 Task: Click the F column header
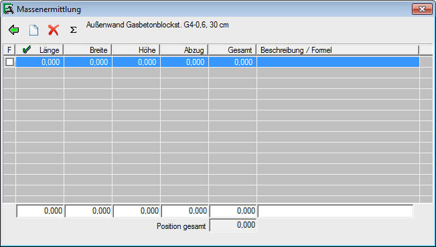point(9,50)
